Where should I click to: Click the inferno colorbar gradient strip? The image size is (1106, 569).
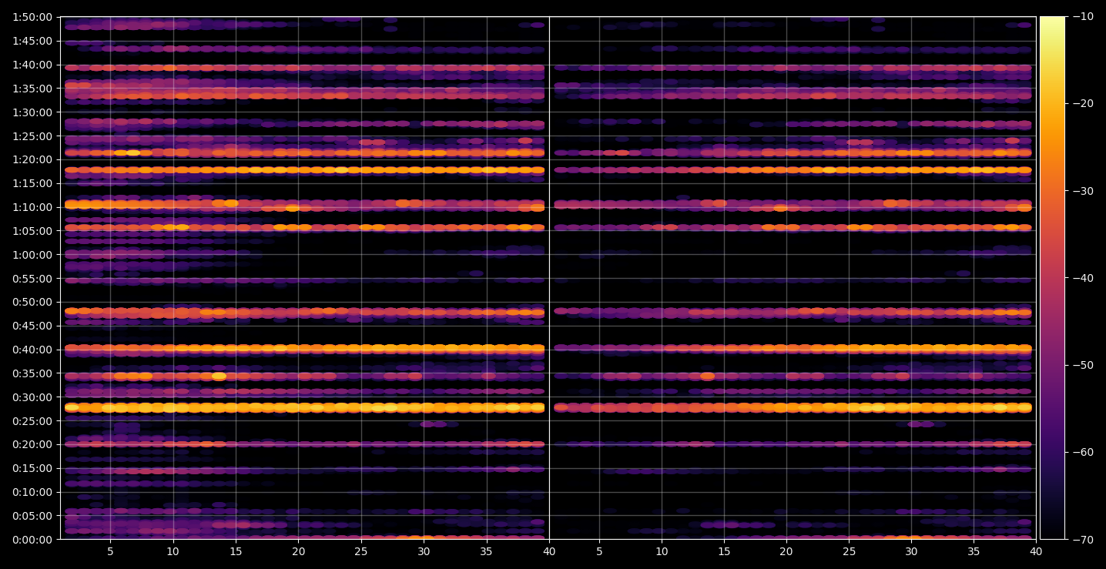tap(1052, 278)
